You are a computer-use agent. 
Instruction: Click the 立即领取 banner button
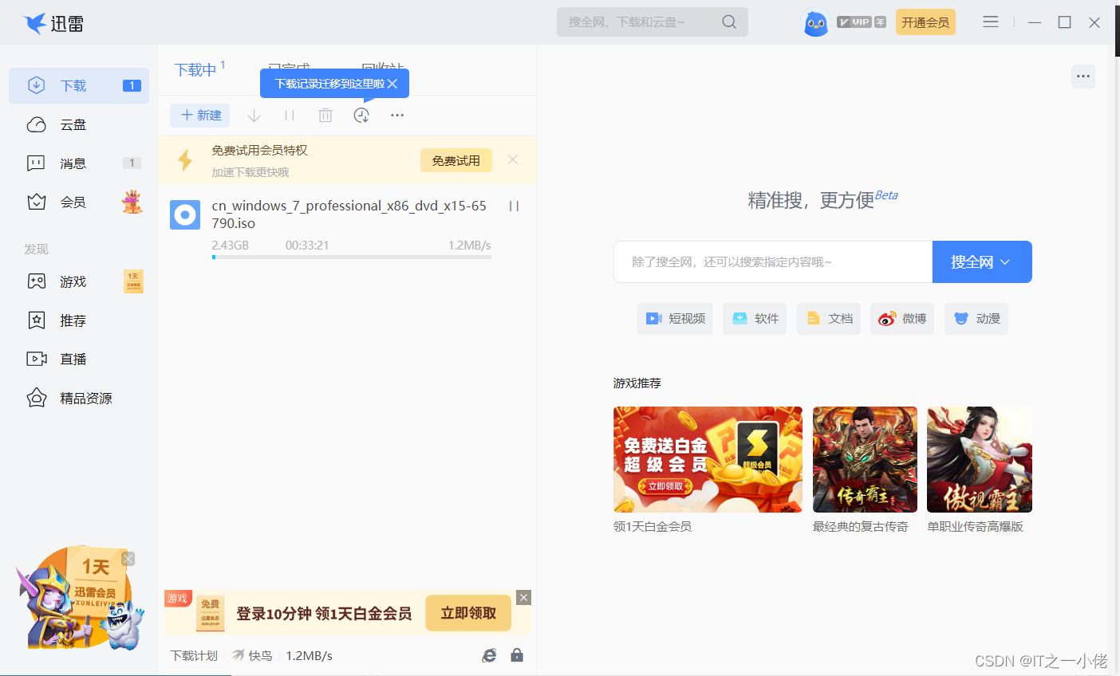click(468, 613)
